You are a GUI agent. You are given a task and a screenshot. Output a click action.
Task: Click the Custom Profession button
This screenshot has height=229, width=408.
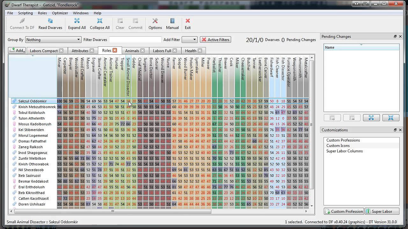coord(344,212)
